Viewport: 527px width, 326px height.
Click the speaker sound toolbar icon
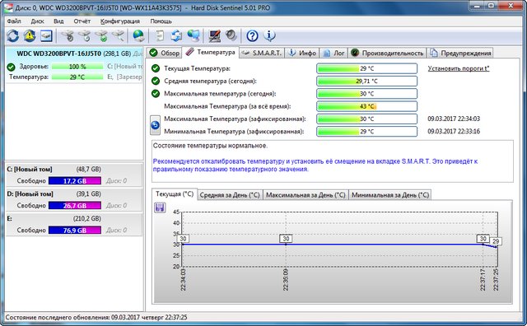pos(231,35)
